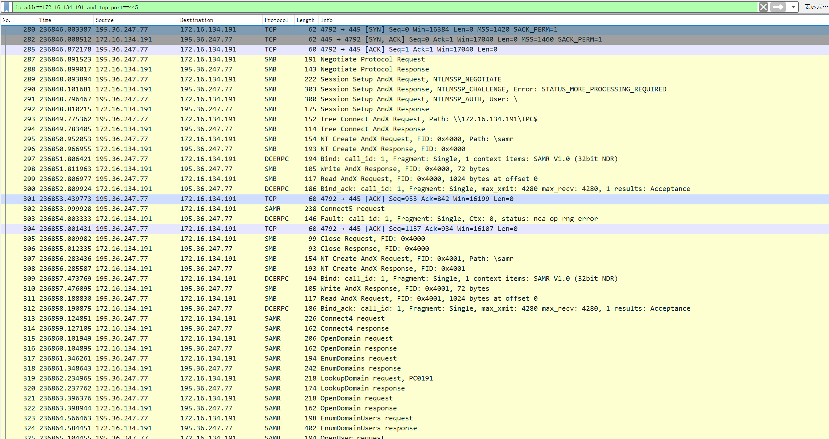The width and height of the screenshot is (829, 439).
Task: Apply the display filter arrow button
Action: [778, 7]
